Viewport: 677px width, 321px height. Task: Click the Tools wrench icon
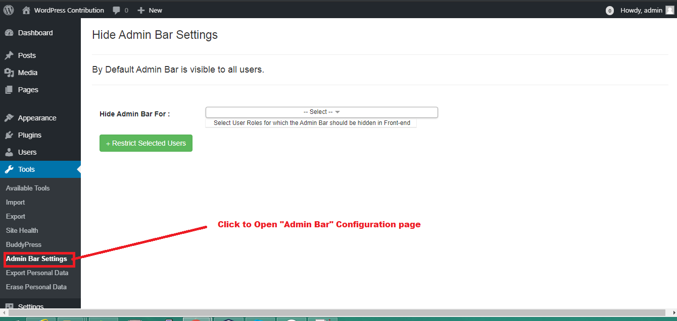(9, 169)
